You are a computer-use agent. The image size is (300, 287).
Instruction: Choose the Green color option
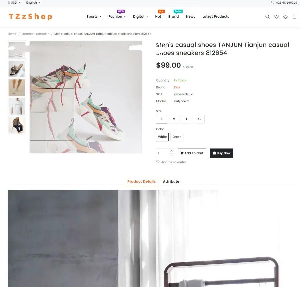(x=177, y=137)
